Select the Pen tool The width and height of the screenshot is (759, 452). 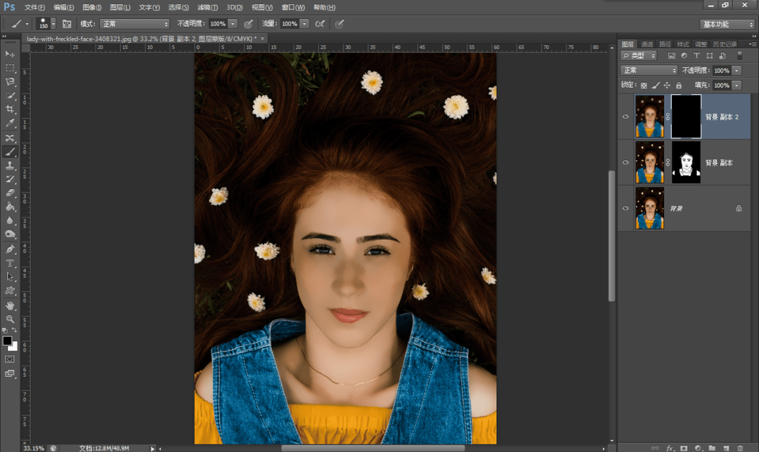[10, 249]
